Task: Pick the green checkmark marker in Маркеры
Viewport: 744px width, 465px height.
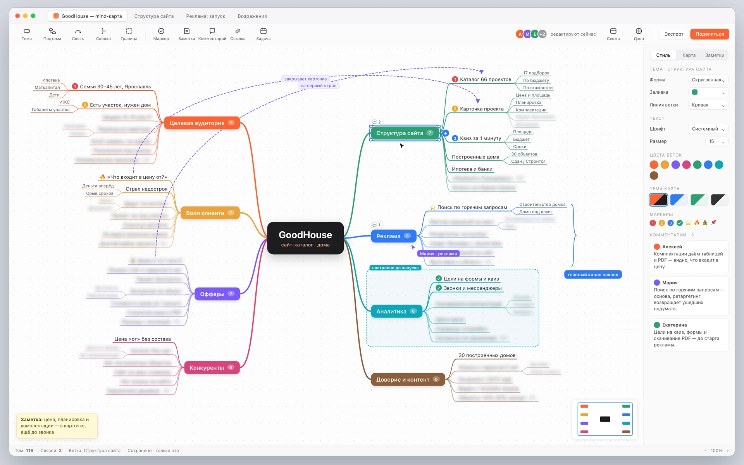Action: (680, 223)
